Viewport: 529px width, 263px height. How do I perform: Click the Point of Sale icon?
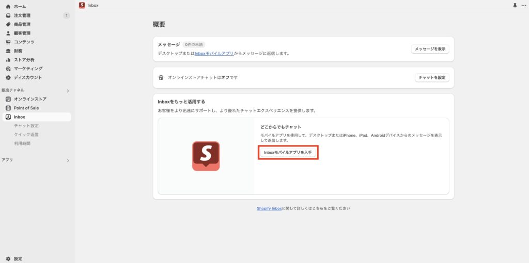[x=8, y=108]
